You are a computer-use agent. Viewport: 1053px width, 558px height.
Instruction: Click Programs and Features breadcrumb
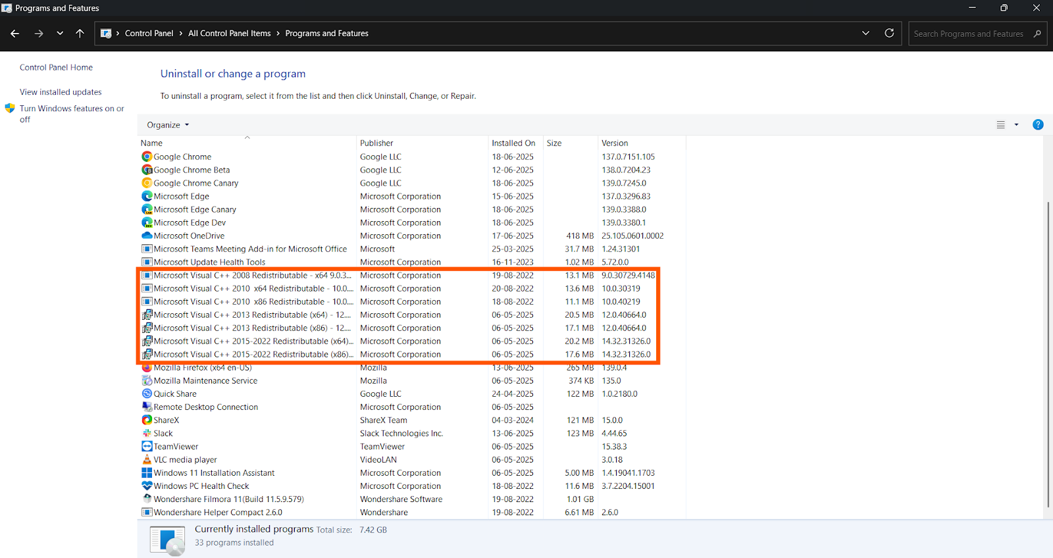[326, 34]
